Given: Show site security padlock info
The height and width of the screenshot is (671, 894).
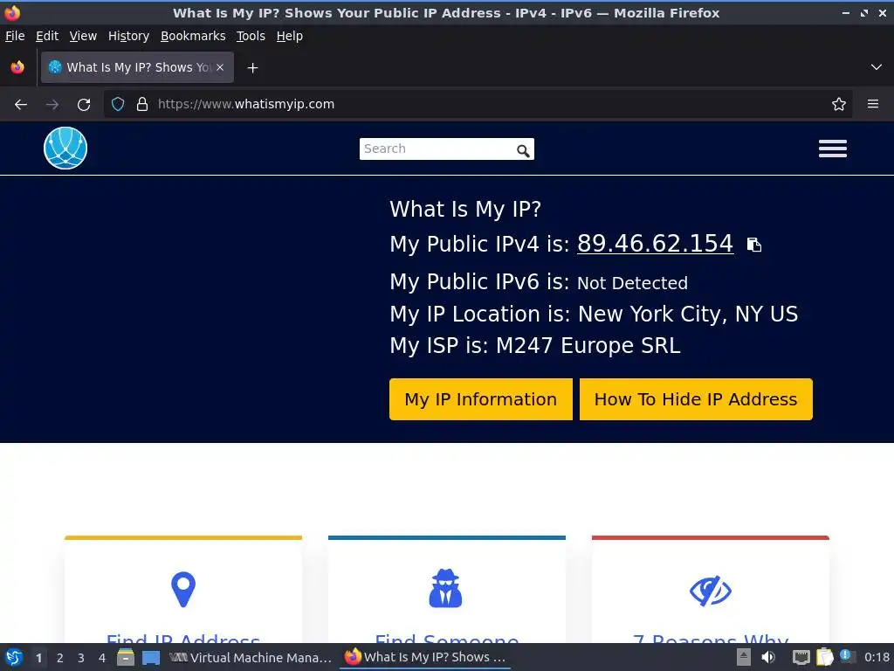Looking at the screenshot, I should click(142, 104).
